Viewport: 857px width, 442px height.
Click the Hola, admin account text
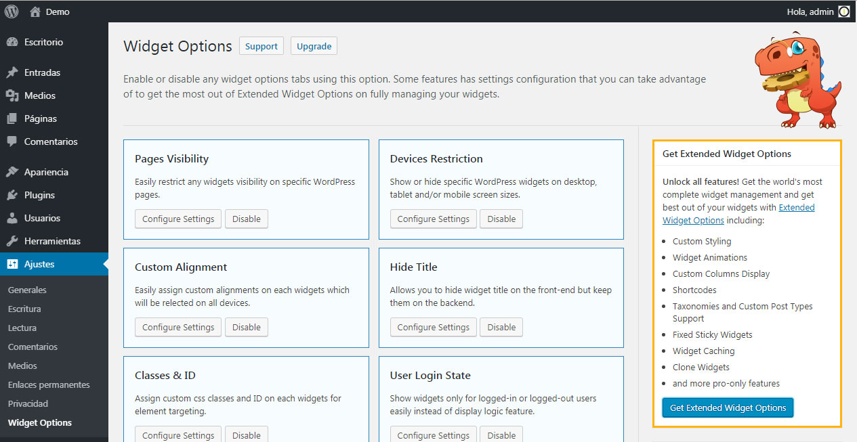click(810, 12)
